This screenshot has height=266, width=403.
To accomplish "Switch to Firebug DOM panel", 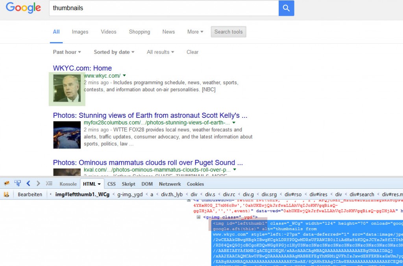I will click(147, 184).
